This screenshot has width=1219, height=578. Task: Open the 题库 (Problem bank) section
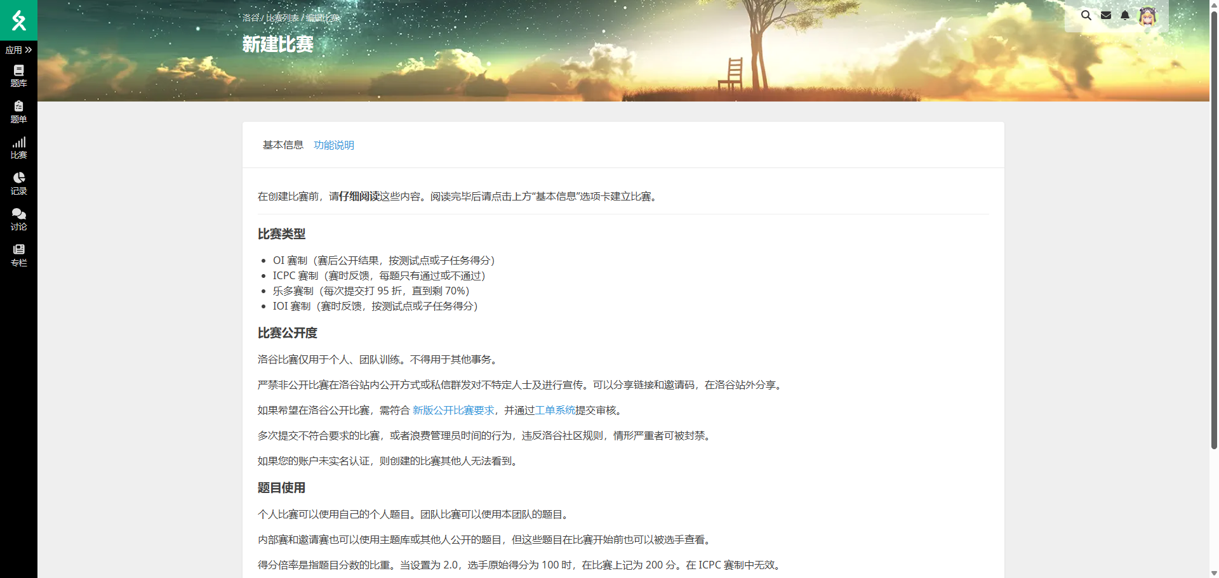pyautogui.click(x=18, y=76)
